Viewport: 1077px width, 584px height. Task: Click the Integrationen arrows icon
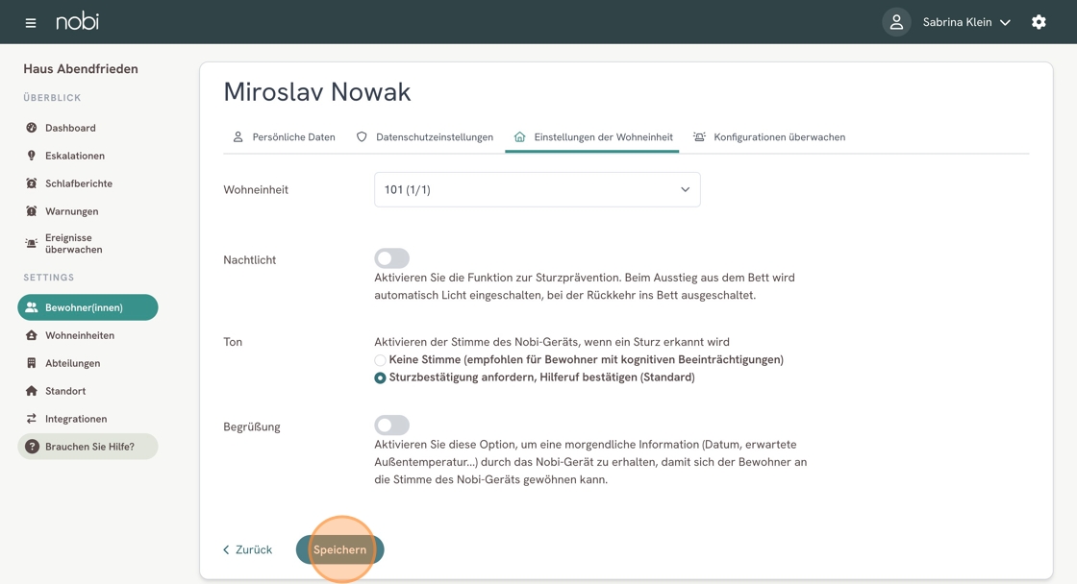point(31,419)
